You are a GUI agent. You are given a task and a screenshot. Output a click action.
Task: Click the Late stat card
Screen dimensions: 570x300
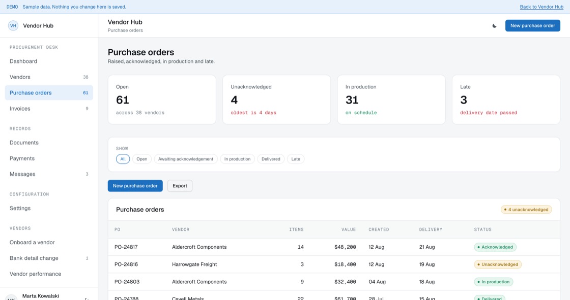[506, 100]
